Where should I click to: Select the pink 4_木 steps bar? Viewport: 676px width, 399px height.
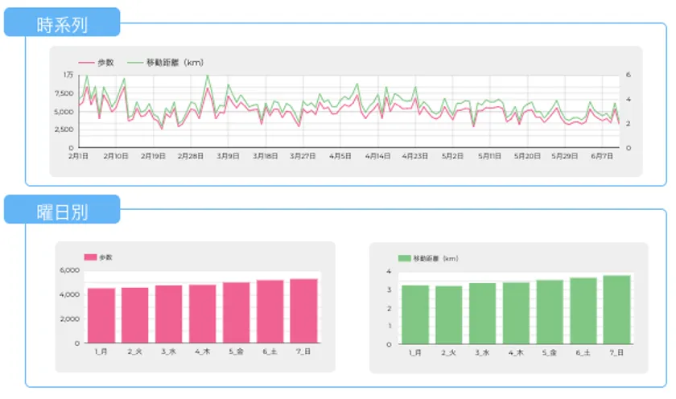pos(202,314)
